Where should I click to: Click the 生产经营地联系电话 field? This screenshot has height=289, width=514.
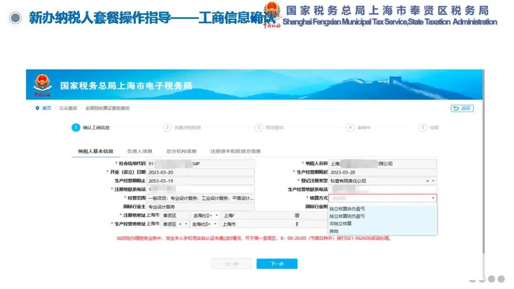383,190
